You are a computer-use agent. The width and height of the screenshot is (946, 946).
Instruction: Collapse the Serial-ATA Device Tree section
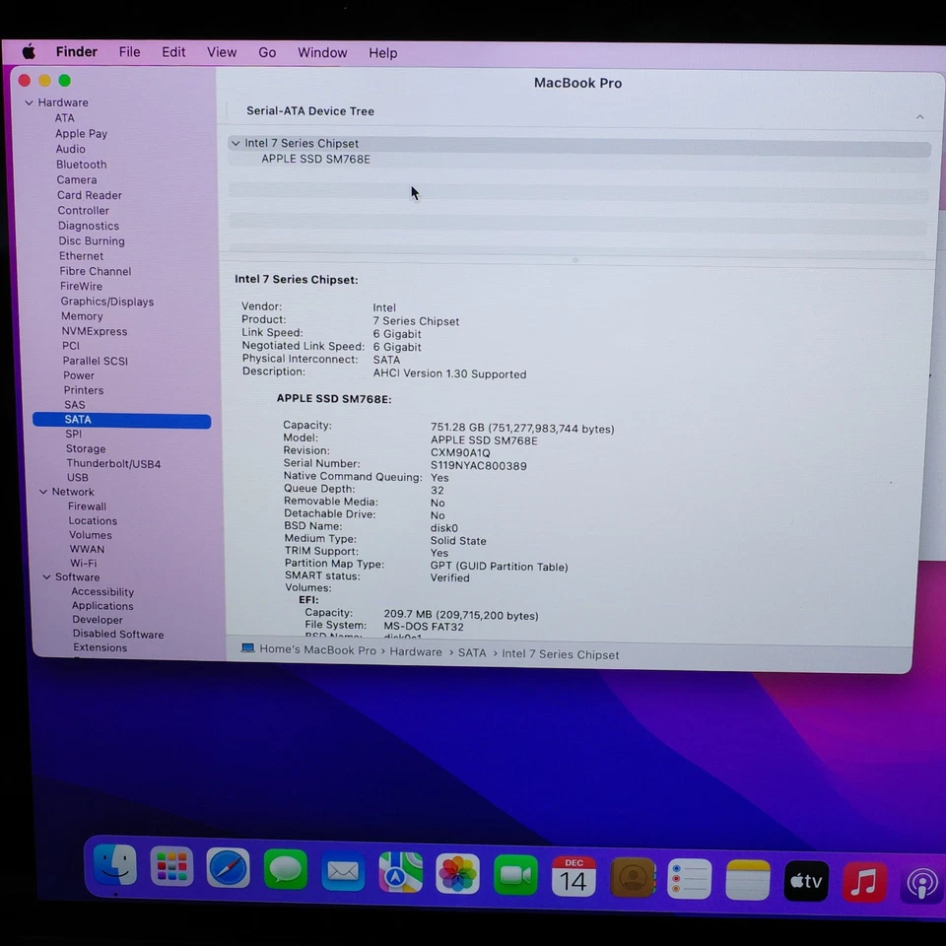(x=919, y=114)
